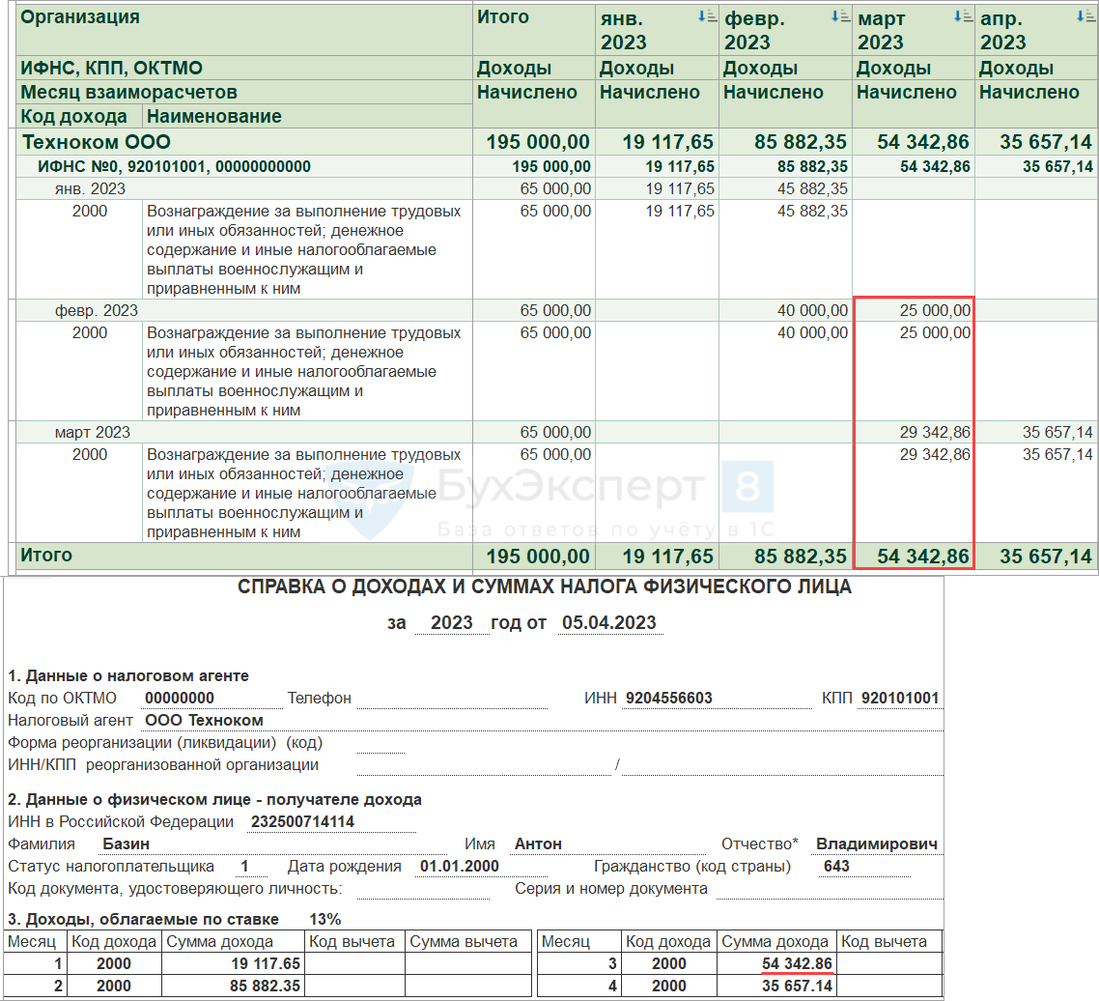Click sort icon in янв. 2023 column header

coord(707,16)
